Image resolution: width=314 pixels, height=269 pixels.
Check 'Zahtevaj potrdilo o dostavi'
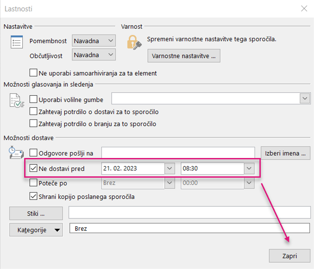[x=33, y=111]
